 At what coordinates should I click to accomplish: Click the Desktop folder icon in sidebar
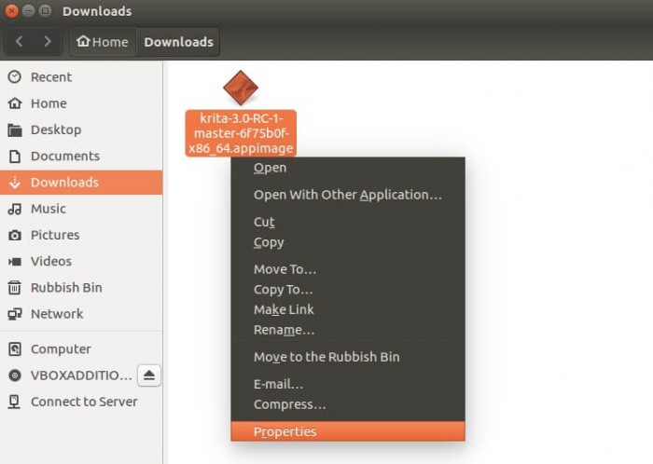point(15,130)
